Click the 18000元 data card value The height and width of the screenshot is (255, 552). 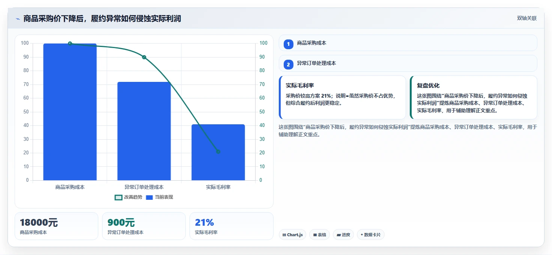[39, 223]
